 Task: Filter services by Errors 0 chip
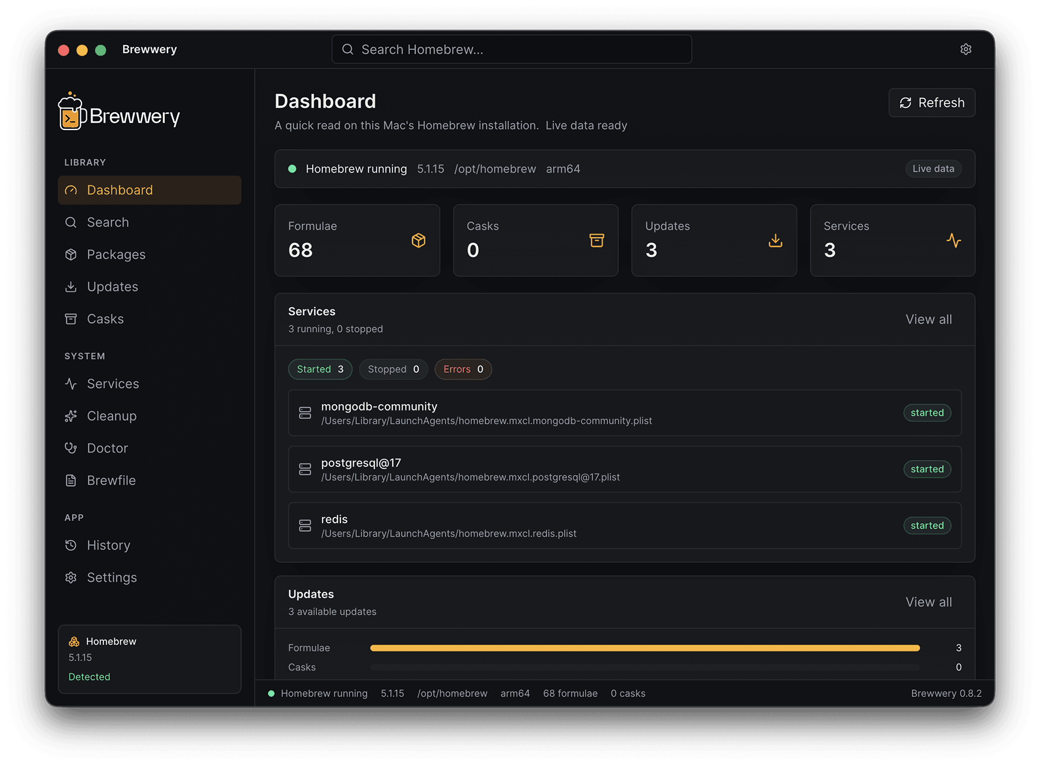point(463,369)
